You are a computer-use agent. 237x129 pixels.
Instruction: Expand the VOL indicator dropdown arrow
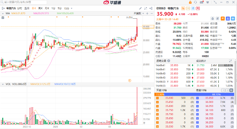click(x=3, y=84)
